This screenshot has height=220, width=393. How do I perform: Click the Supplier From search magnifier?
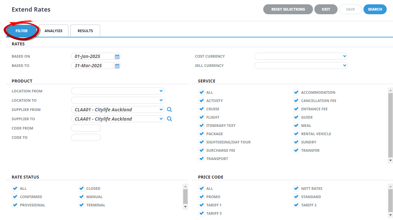pyautogui.click(x=169, y=110)
